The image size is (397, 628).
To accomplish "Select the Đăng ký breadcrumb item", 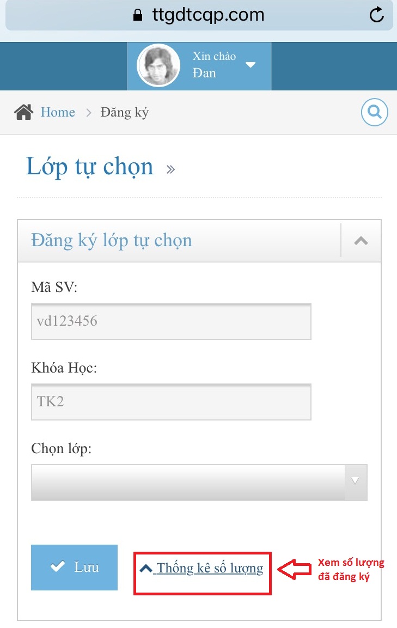I will click(124, 112).
